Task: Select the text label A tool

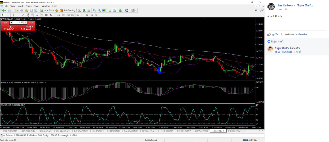Action: (x=37, y=15)
